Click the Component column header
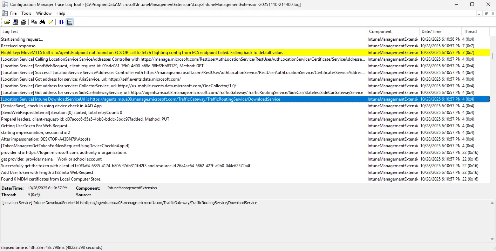The height and width of the screenshot is (251, 496). point(393,32)
